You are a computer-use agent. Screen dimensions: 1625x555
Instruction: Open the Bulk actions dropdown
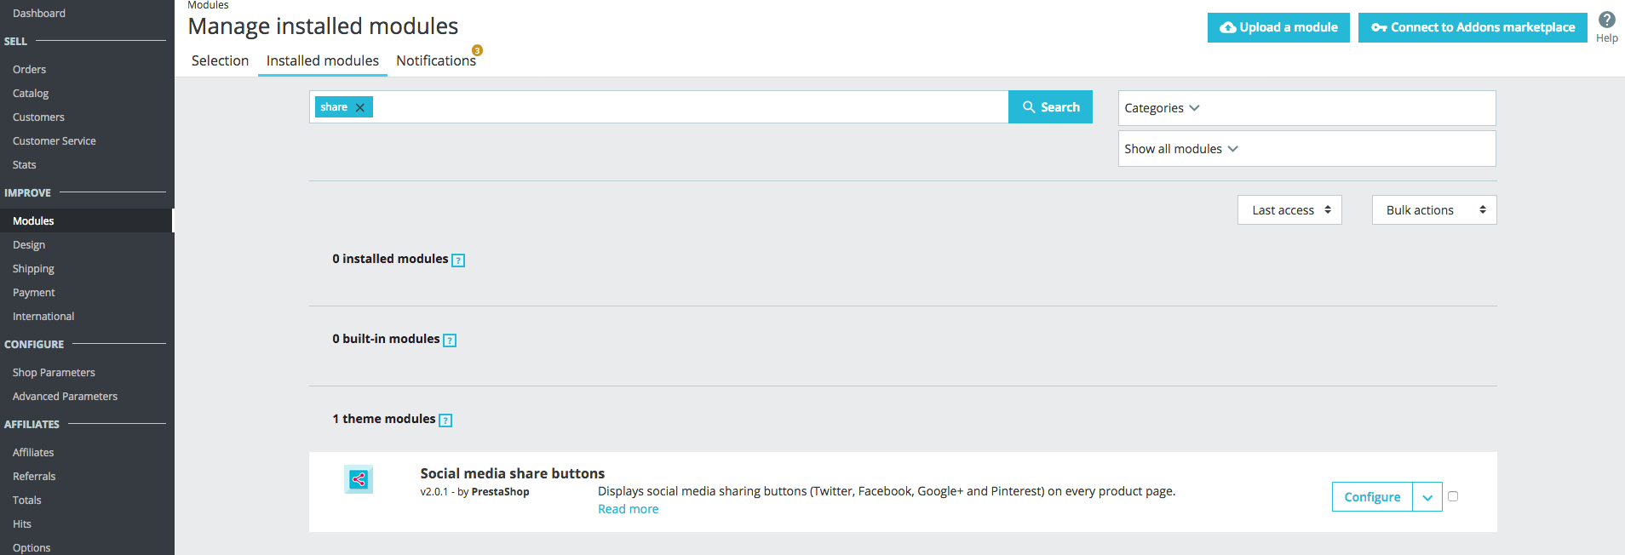(1434, 210)
